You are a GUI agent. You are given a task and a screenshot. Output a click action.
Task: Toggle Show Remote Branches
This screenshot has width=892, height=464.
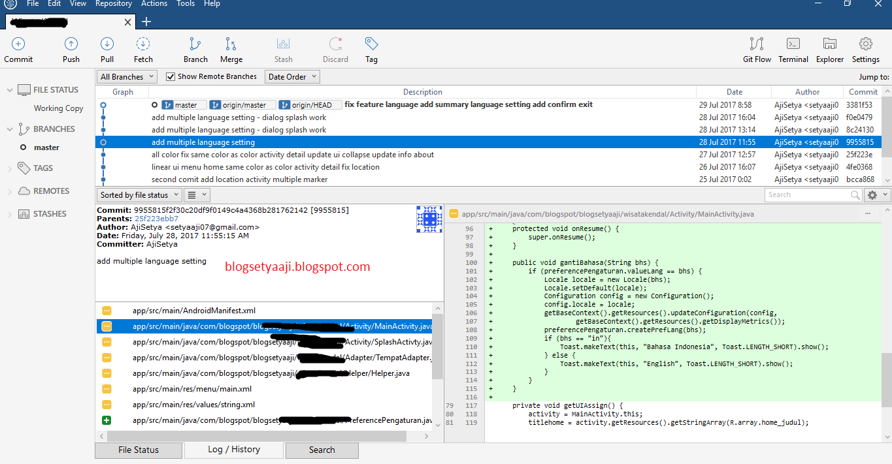pyautogui.click(x=169, y=76)
